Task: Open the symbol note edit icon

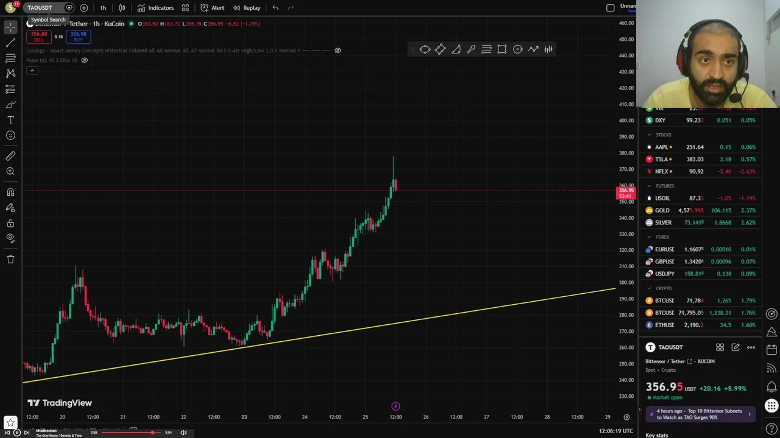Action: (x=736, y=347)
